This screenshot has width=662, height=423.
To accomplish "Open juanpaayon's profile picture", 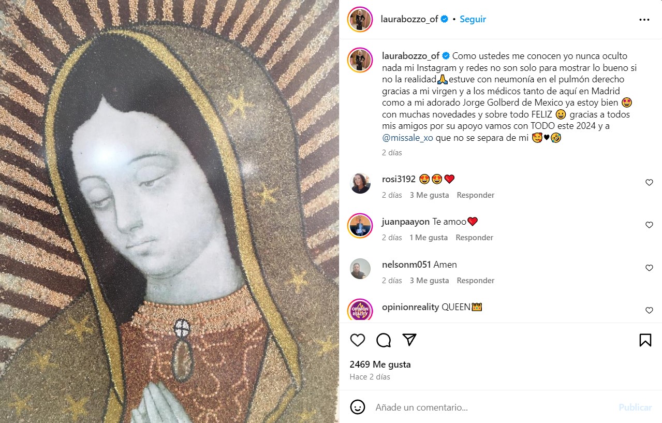I will coord(360,226).
